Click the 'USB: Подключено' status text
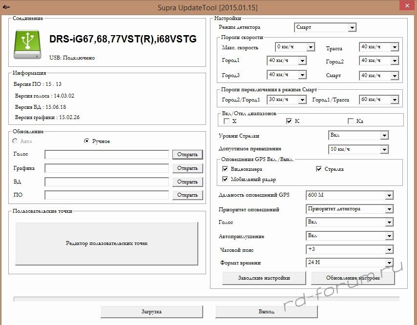 pos(72,58)
